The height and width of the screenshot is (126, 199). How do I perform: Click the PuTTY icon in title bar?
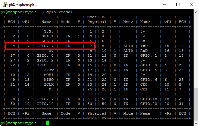(5, 5)
